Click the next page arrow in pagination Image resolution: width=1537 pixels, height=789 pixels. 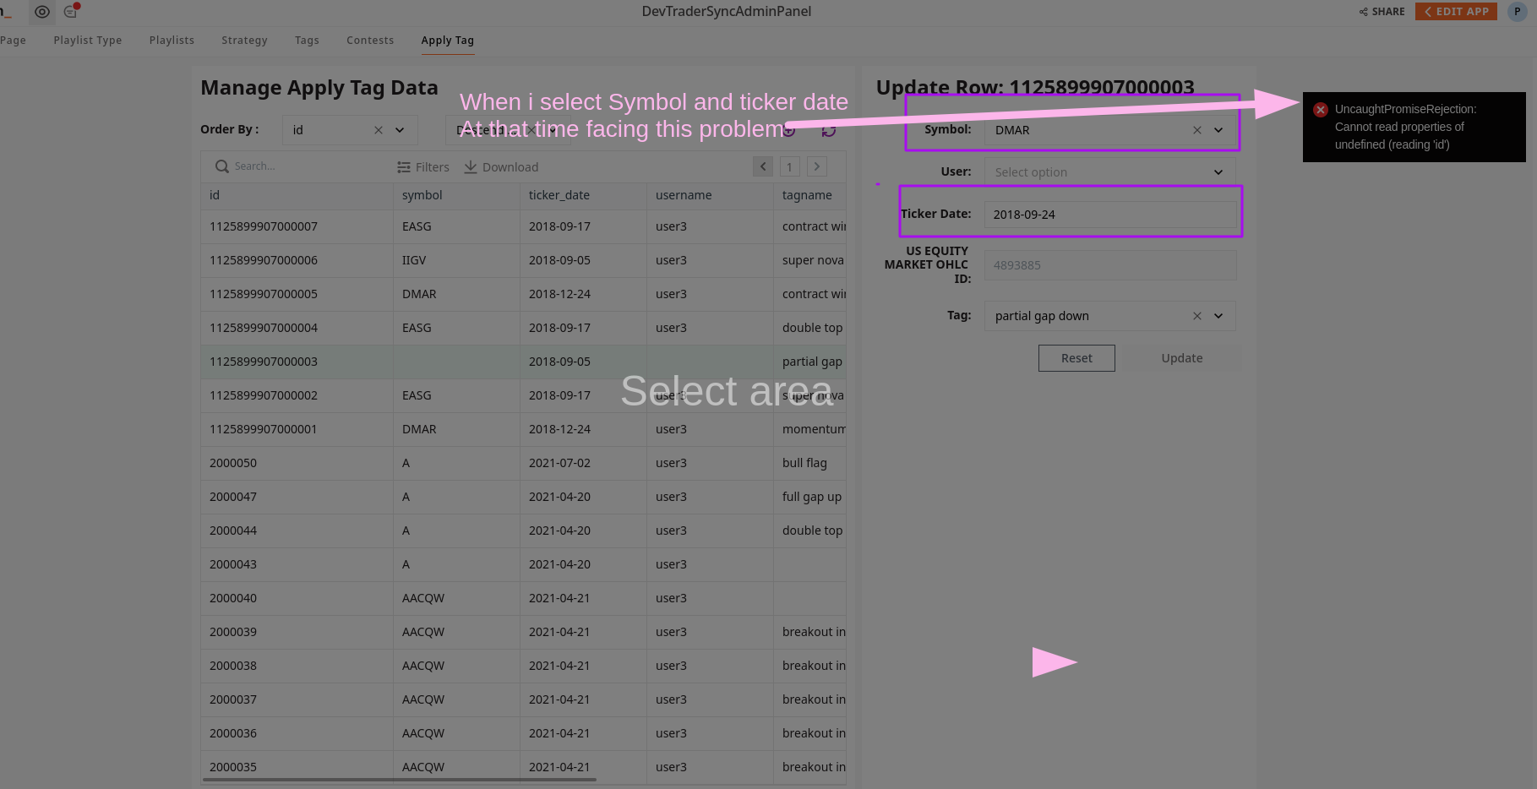point(816,166)
